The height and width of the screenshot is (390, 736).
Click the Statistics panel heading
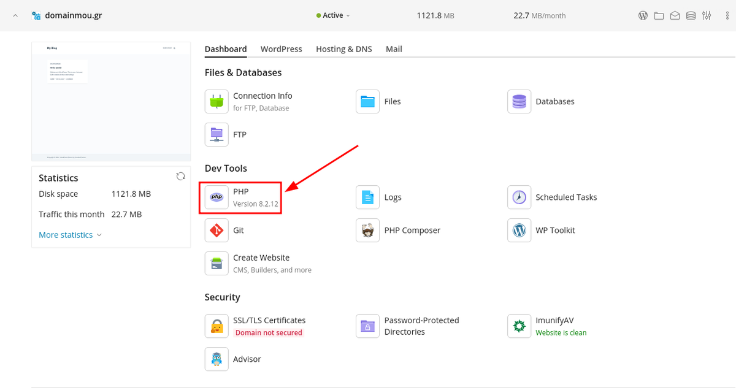tap(58, 178)
